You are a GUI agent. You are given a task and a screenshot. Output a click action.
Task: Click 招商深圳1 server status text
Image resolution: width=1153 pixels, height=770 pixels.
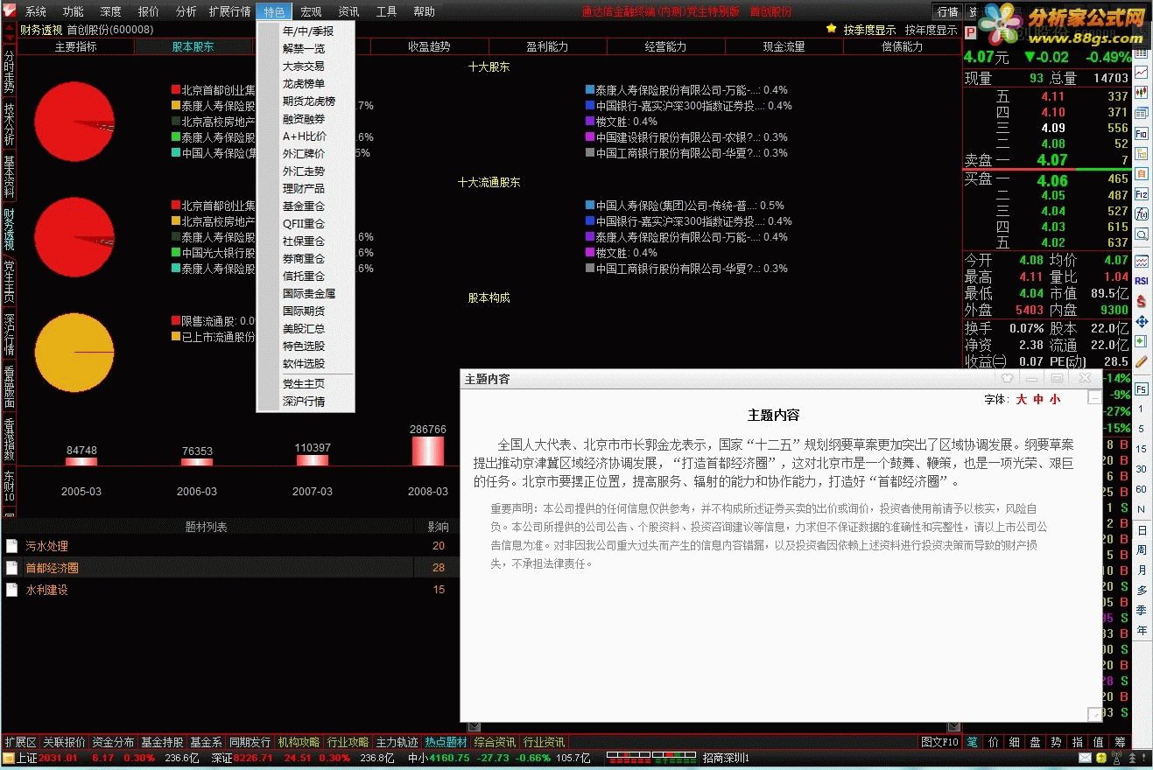726,758
